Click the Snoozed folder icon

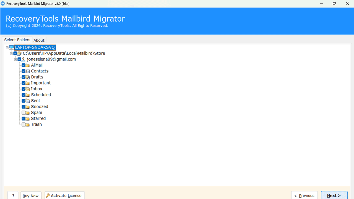[28, 107]
